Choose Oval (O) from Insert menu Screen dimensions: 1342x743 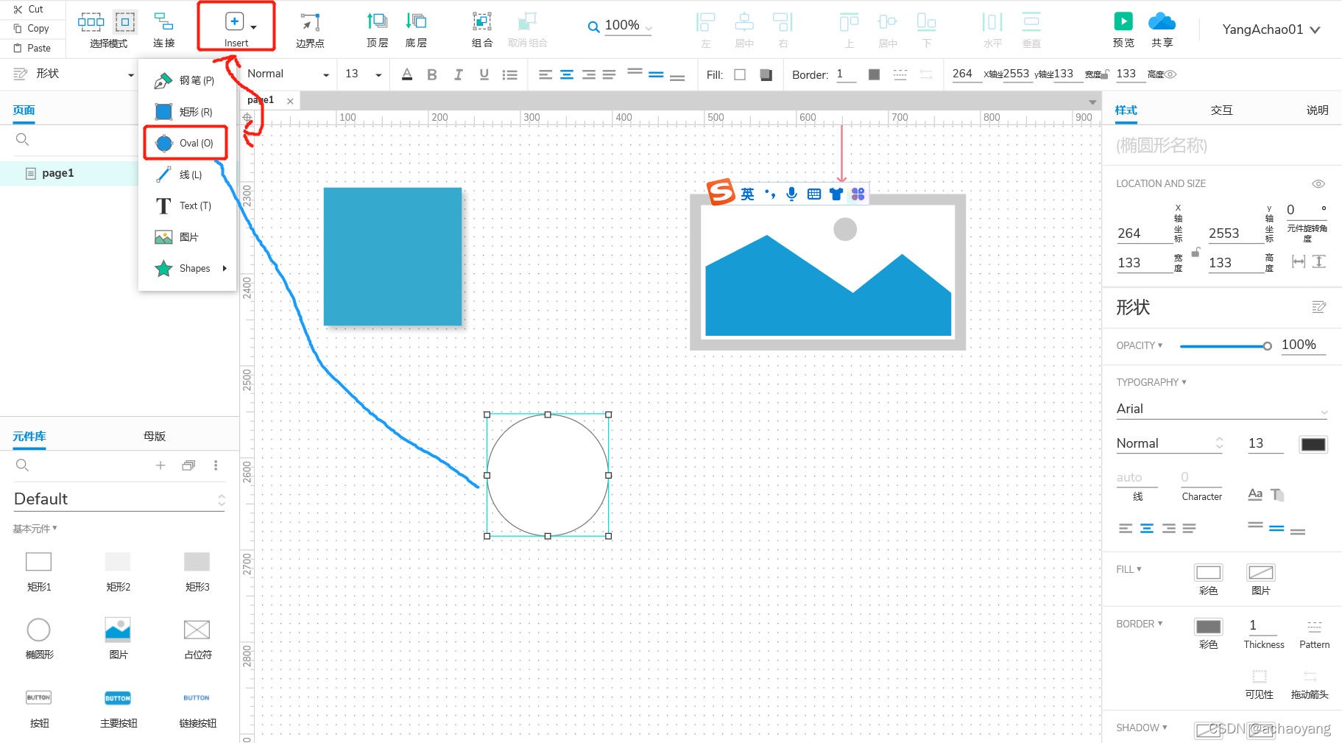tap(187, 143)
